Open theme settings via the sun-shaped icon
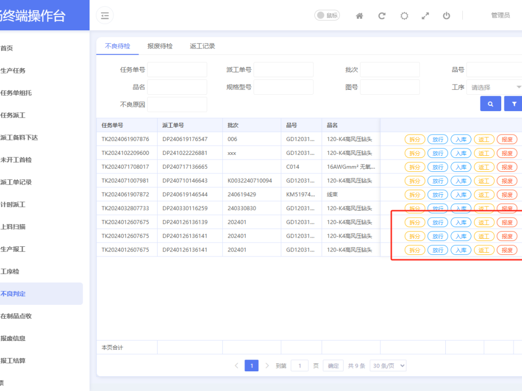522x391 pixels. point(404,16)
